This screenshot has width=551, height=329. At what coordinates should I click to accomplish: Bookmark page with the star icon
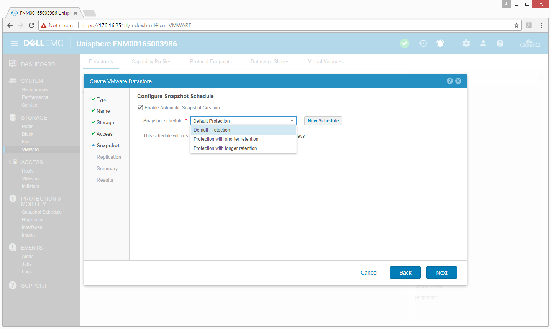pyautogui.click(x=517, y=25)
